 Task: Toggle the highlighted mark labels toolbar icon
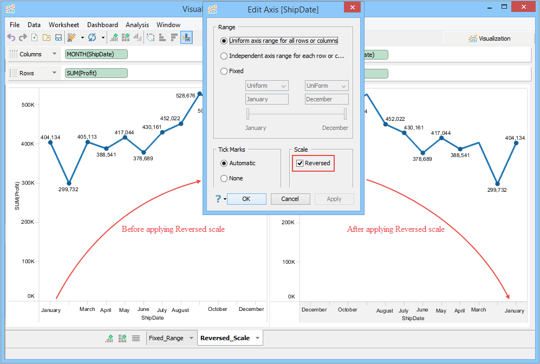[186, 37]
